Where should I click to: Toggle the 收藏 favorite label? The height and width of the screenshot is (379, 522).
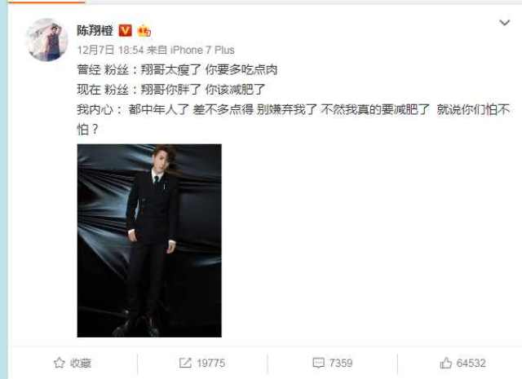[x=81, y=363]
